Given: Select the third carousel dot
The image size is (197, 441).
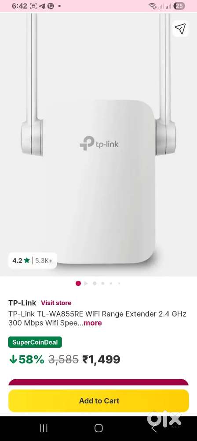Looking at the screenshot, I should coord(95,284).
